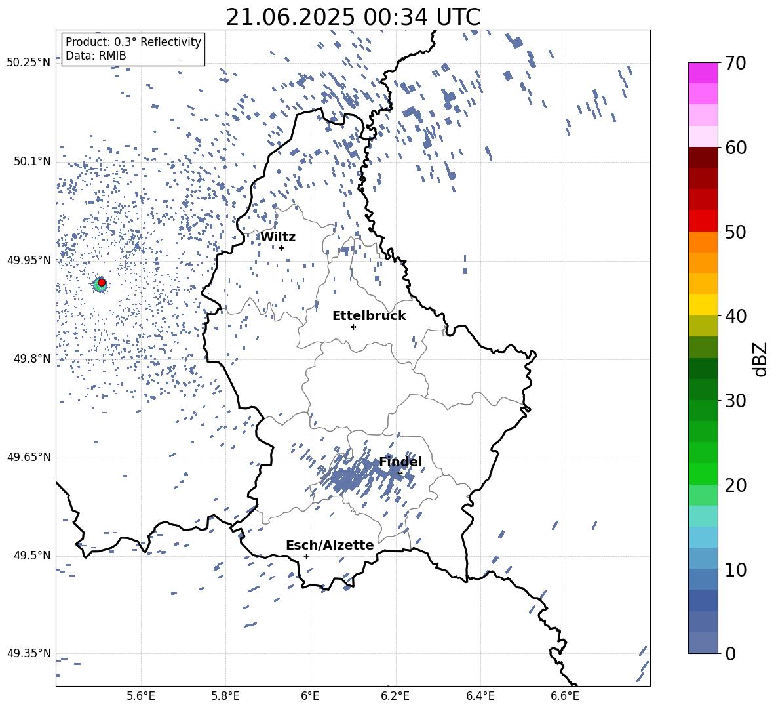Click the 49.95°N latitude label
The width and height of the screenshot is (776, 709).
[29, 260]
